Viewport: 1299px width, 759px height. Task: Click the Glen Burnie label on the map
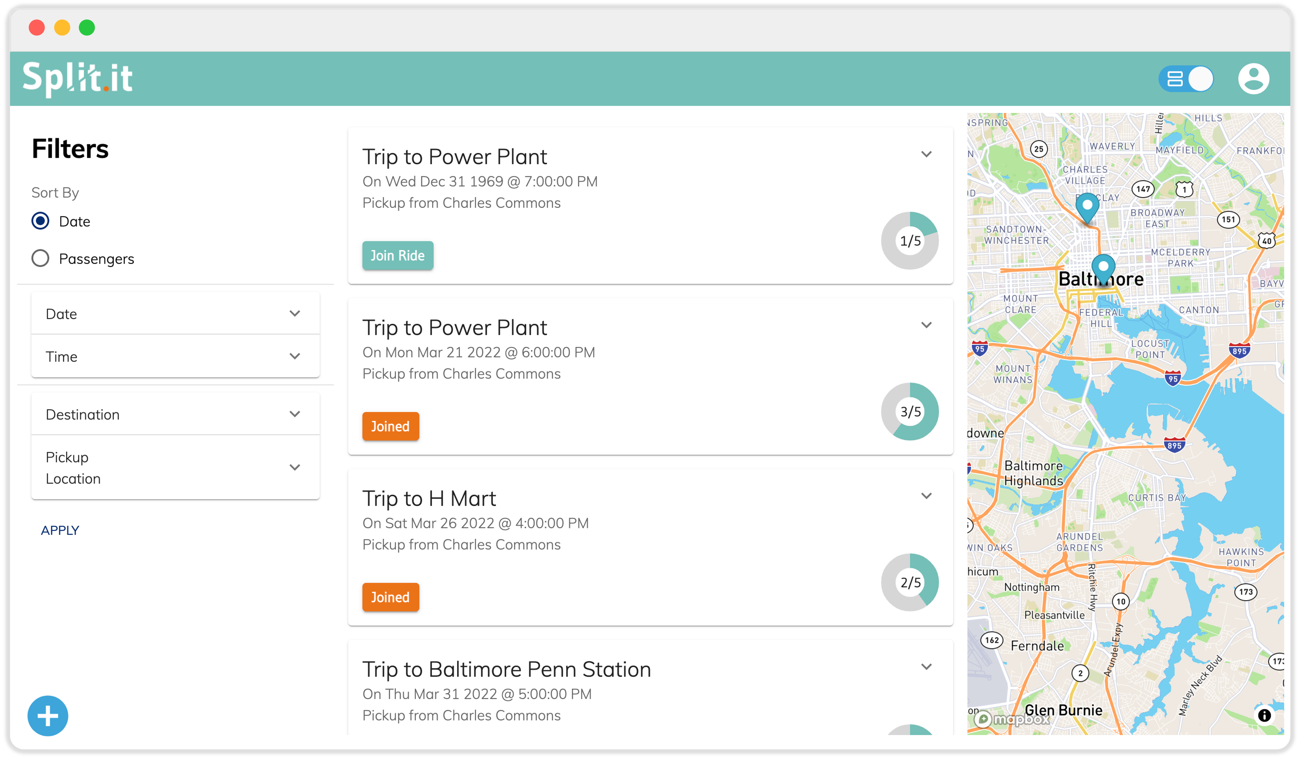tap(1063, 710)
